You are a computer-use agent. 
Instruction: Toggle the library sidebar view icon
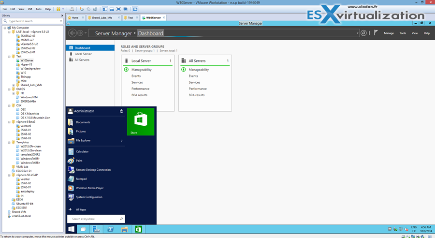coord(105,9)
